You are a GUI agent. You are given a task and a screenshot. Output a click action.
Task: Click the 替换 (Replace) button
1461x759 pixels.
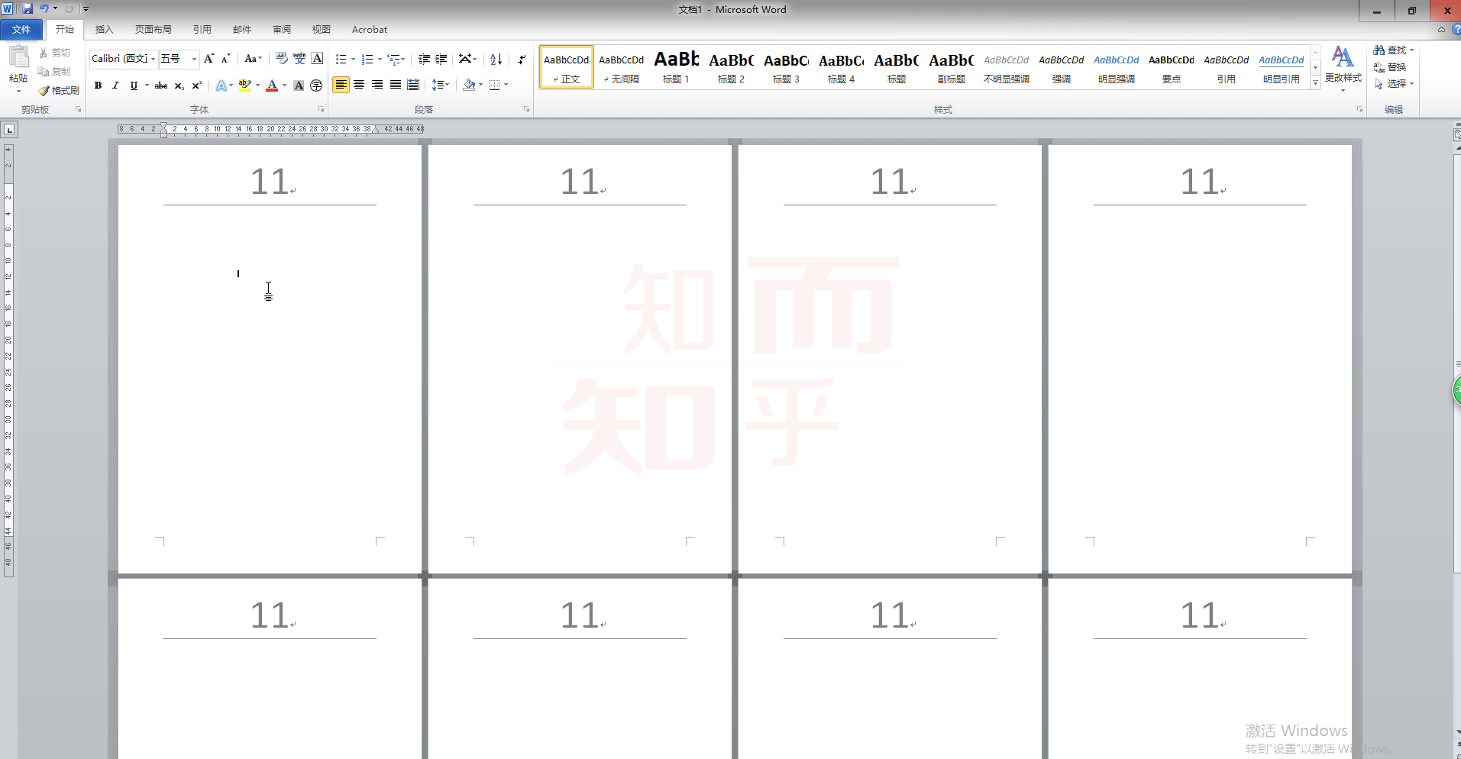(x=1390, y=66)
